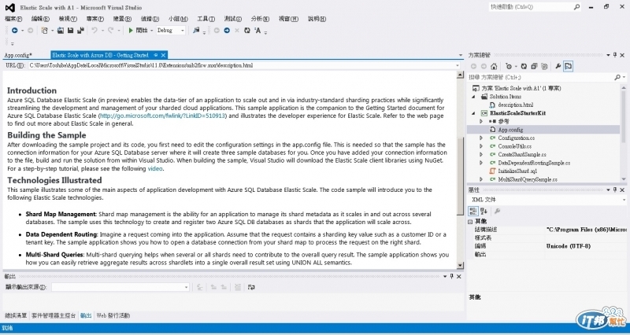The height and width of the screenshot is (335, 630).
Task: Click the Property Pages wrench in Properties panel
Action: 497,211
